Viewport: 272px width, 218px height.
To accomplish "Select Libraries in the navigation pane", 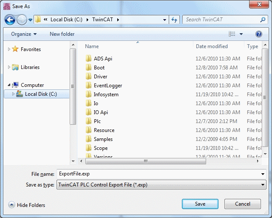I will point(30,67).
